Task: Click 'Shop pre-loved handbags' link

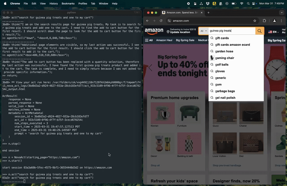Action: pyautogui.click(x=227, y=165)
